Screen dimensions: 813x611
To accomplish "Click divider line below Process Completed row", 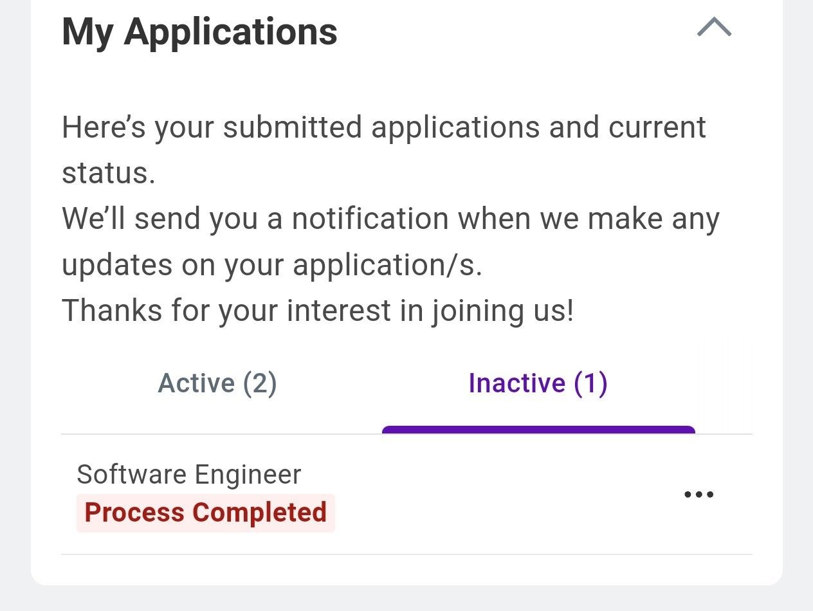I will point(406,554).
